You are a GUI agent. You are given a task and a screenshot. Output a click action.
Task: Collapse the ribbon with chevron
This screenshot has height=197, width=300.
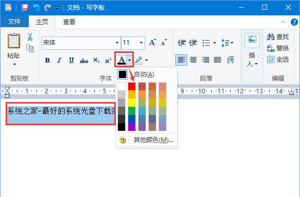coord(283,22)
